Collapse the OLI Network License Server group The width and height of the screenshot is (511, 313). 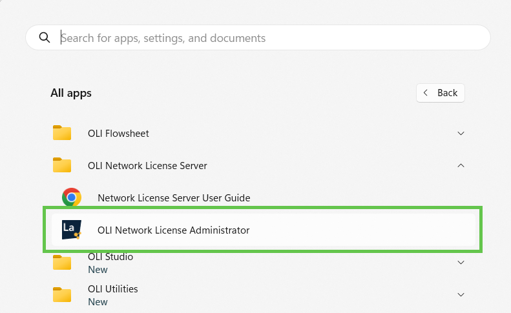pos(461,165)
